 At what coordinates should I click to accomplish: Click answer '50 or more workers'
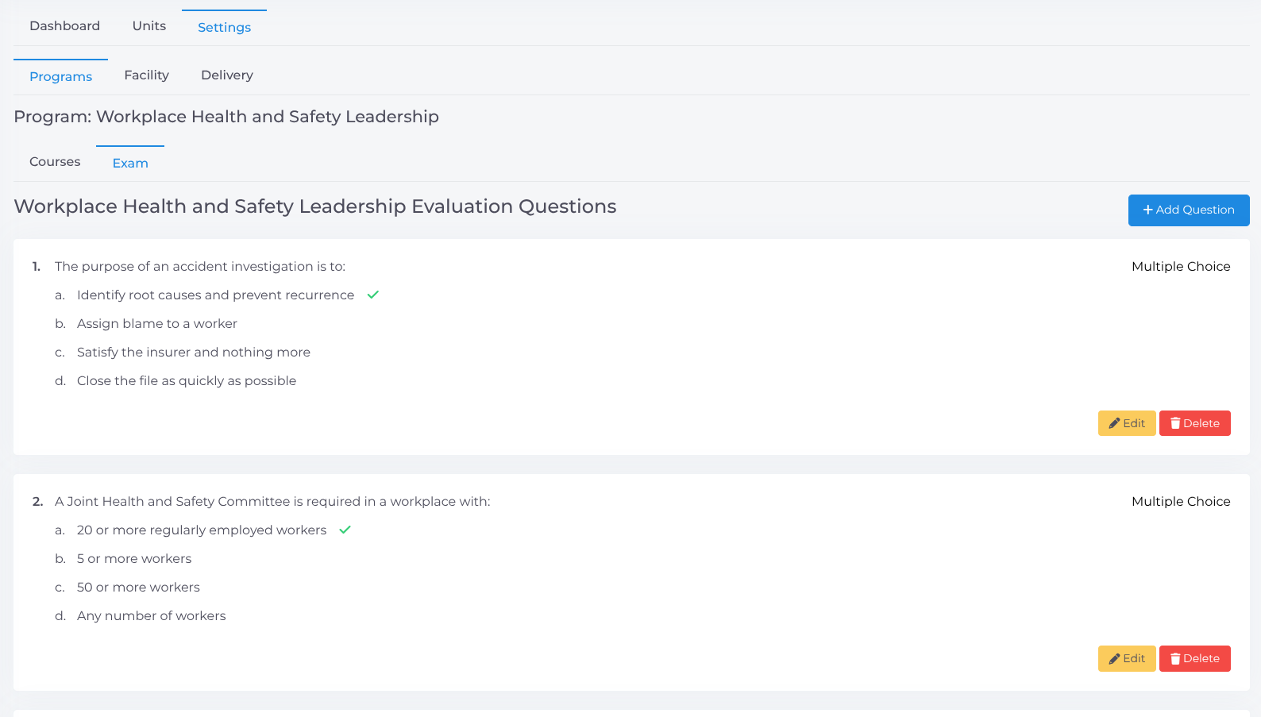point(138,588)
